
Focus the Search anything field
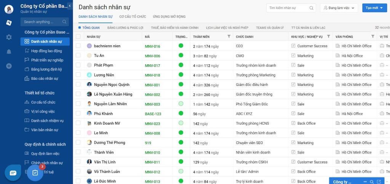coord(45,22)
